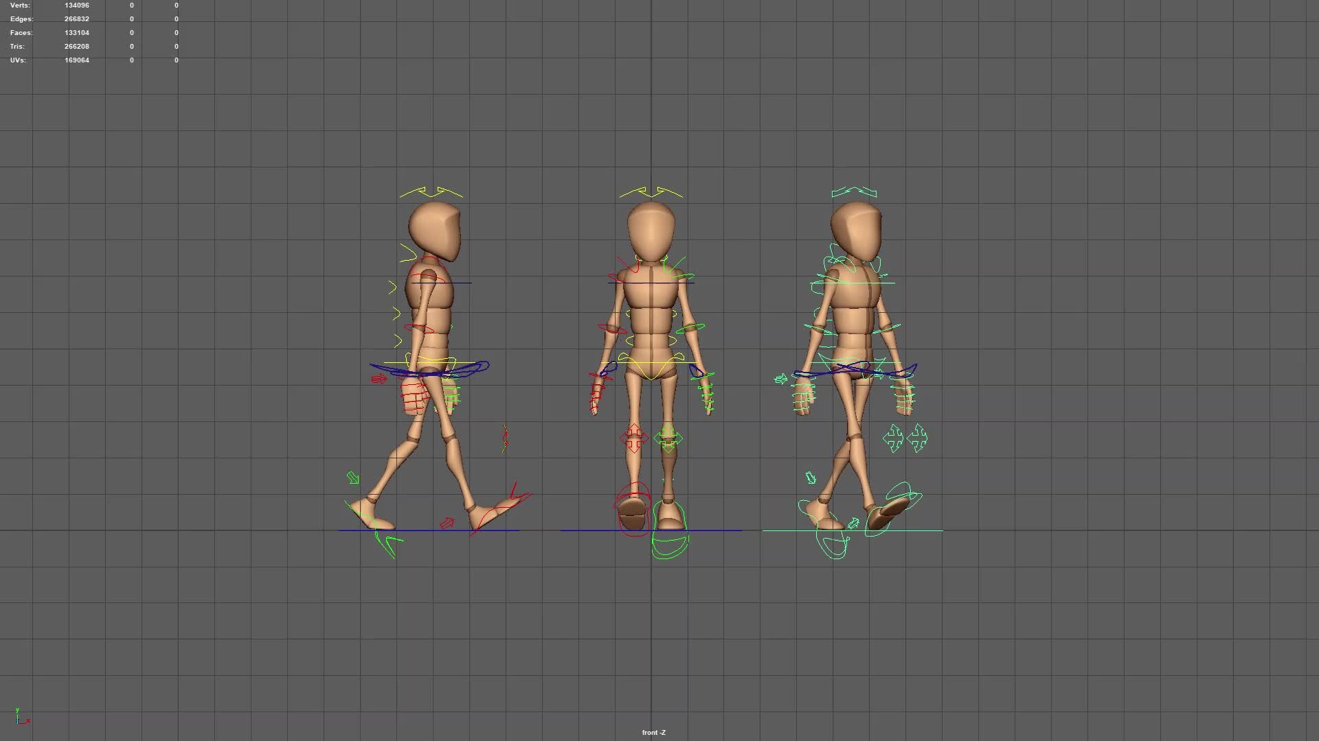Image resolution: width=1319 pixels, height=741 pixels.
Task: Click the 'front -Z' view label at the bottom
Action: [x=653, y=733]
